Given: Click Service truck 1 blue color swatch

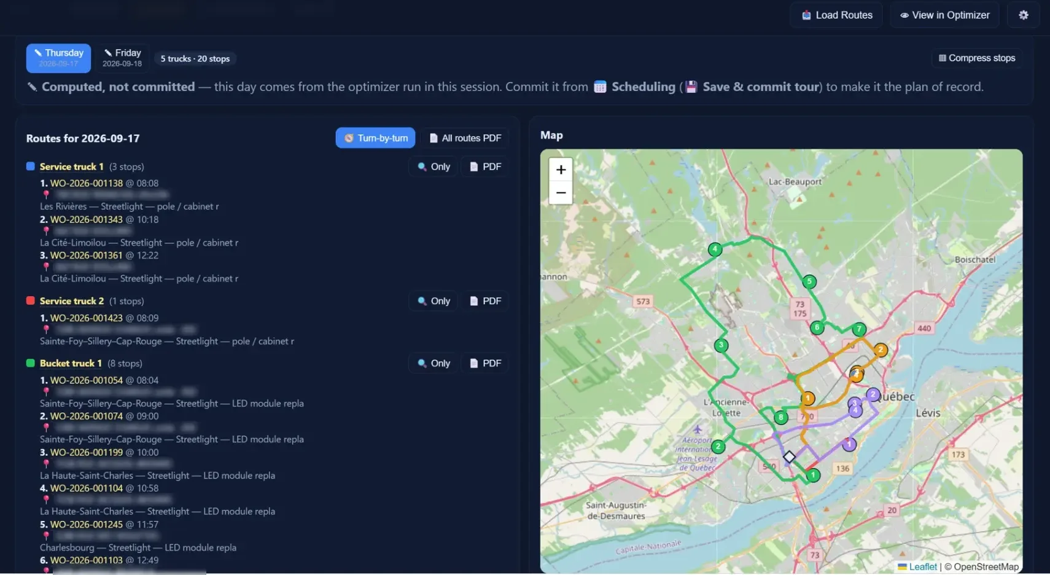Looking at the screenshot, I should coord(31,166).
